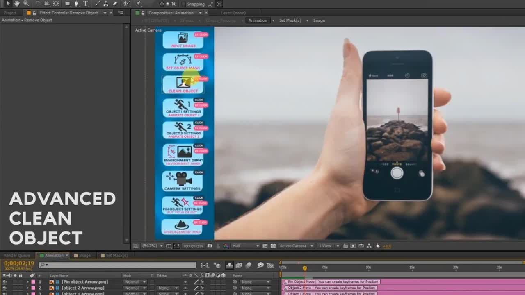This screenshot has width=525, height=295.
Task: Select the Horizontal Type tool
Action: [86, 4]
